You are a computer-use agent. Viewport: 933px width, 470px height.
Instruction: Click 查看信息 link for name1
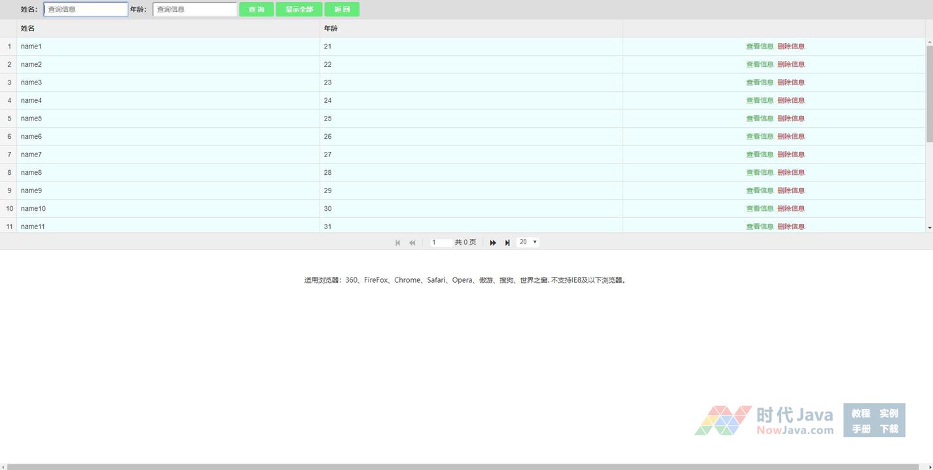pyautogui.click(x=759, y=46)
